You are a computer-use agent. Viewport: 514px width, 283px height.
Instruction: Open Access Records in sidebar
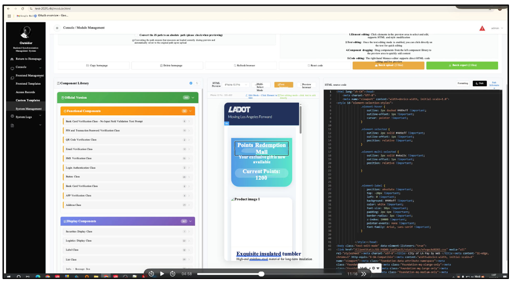(25, 92)
